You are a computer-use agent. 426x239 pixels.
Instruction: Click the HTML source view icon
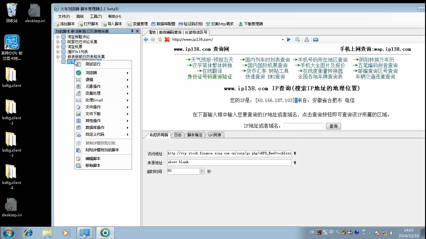[316, 40]
